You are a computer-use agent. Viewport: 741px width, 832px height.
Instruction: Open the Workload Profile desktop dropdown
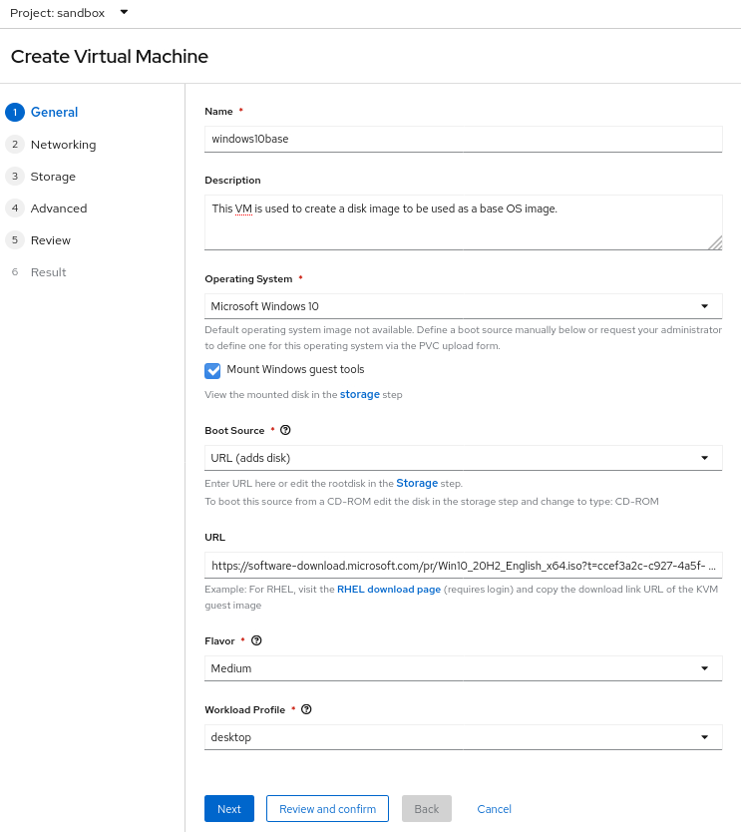tap(463, 737)
